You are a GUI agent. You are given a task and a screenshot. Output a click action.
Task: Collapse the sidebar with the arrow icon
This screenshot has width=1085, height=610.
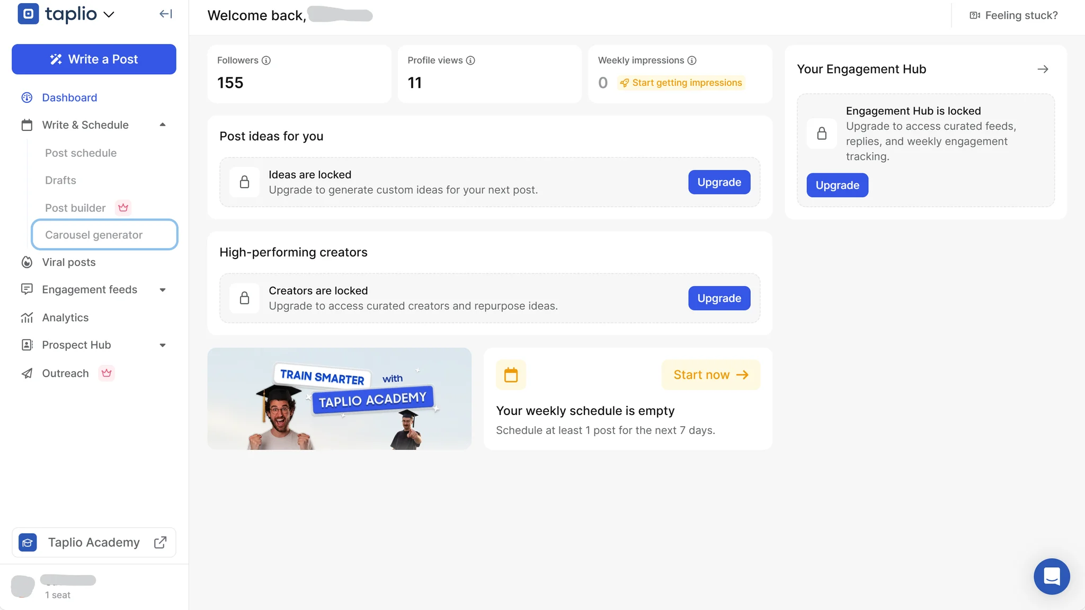(x=165, y=14)
